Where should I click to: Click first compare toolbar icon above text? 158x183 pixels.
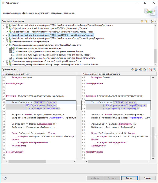point(132,69)
